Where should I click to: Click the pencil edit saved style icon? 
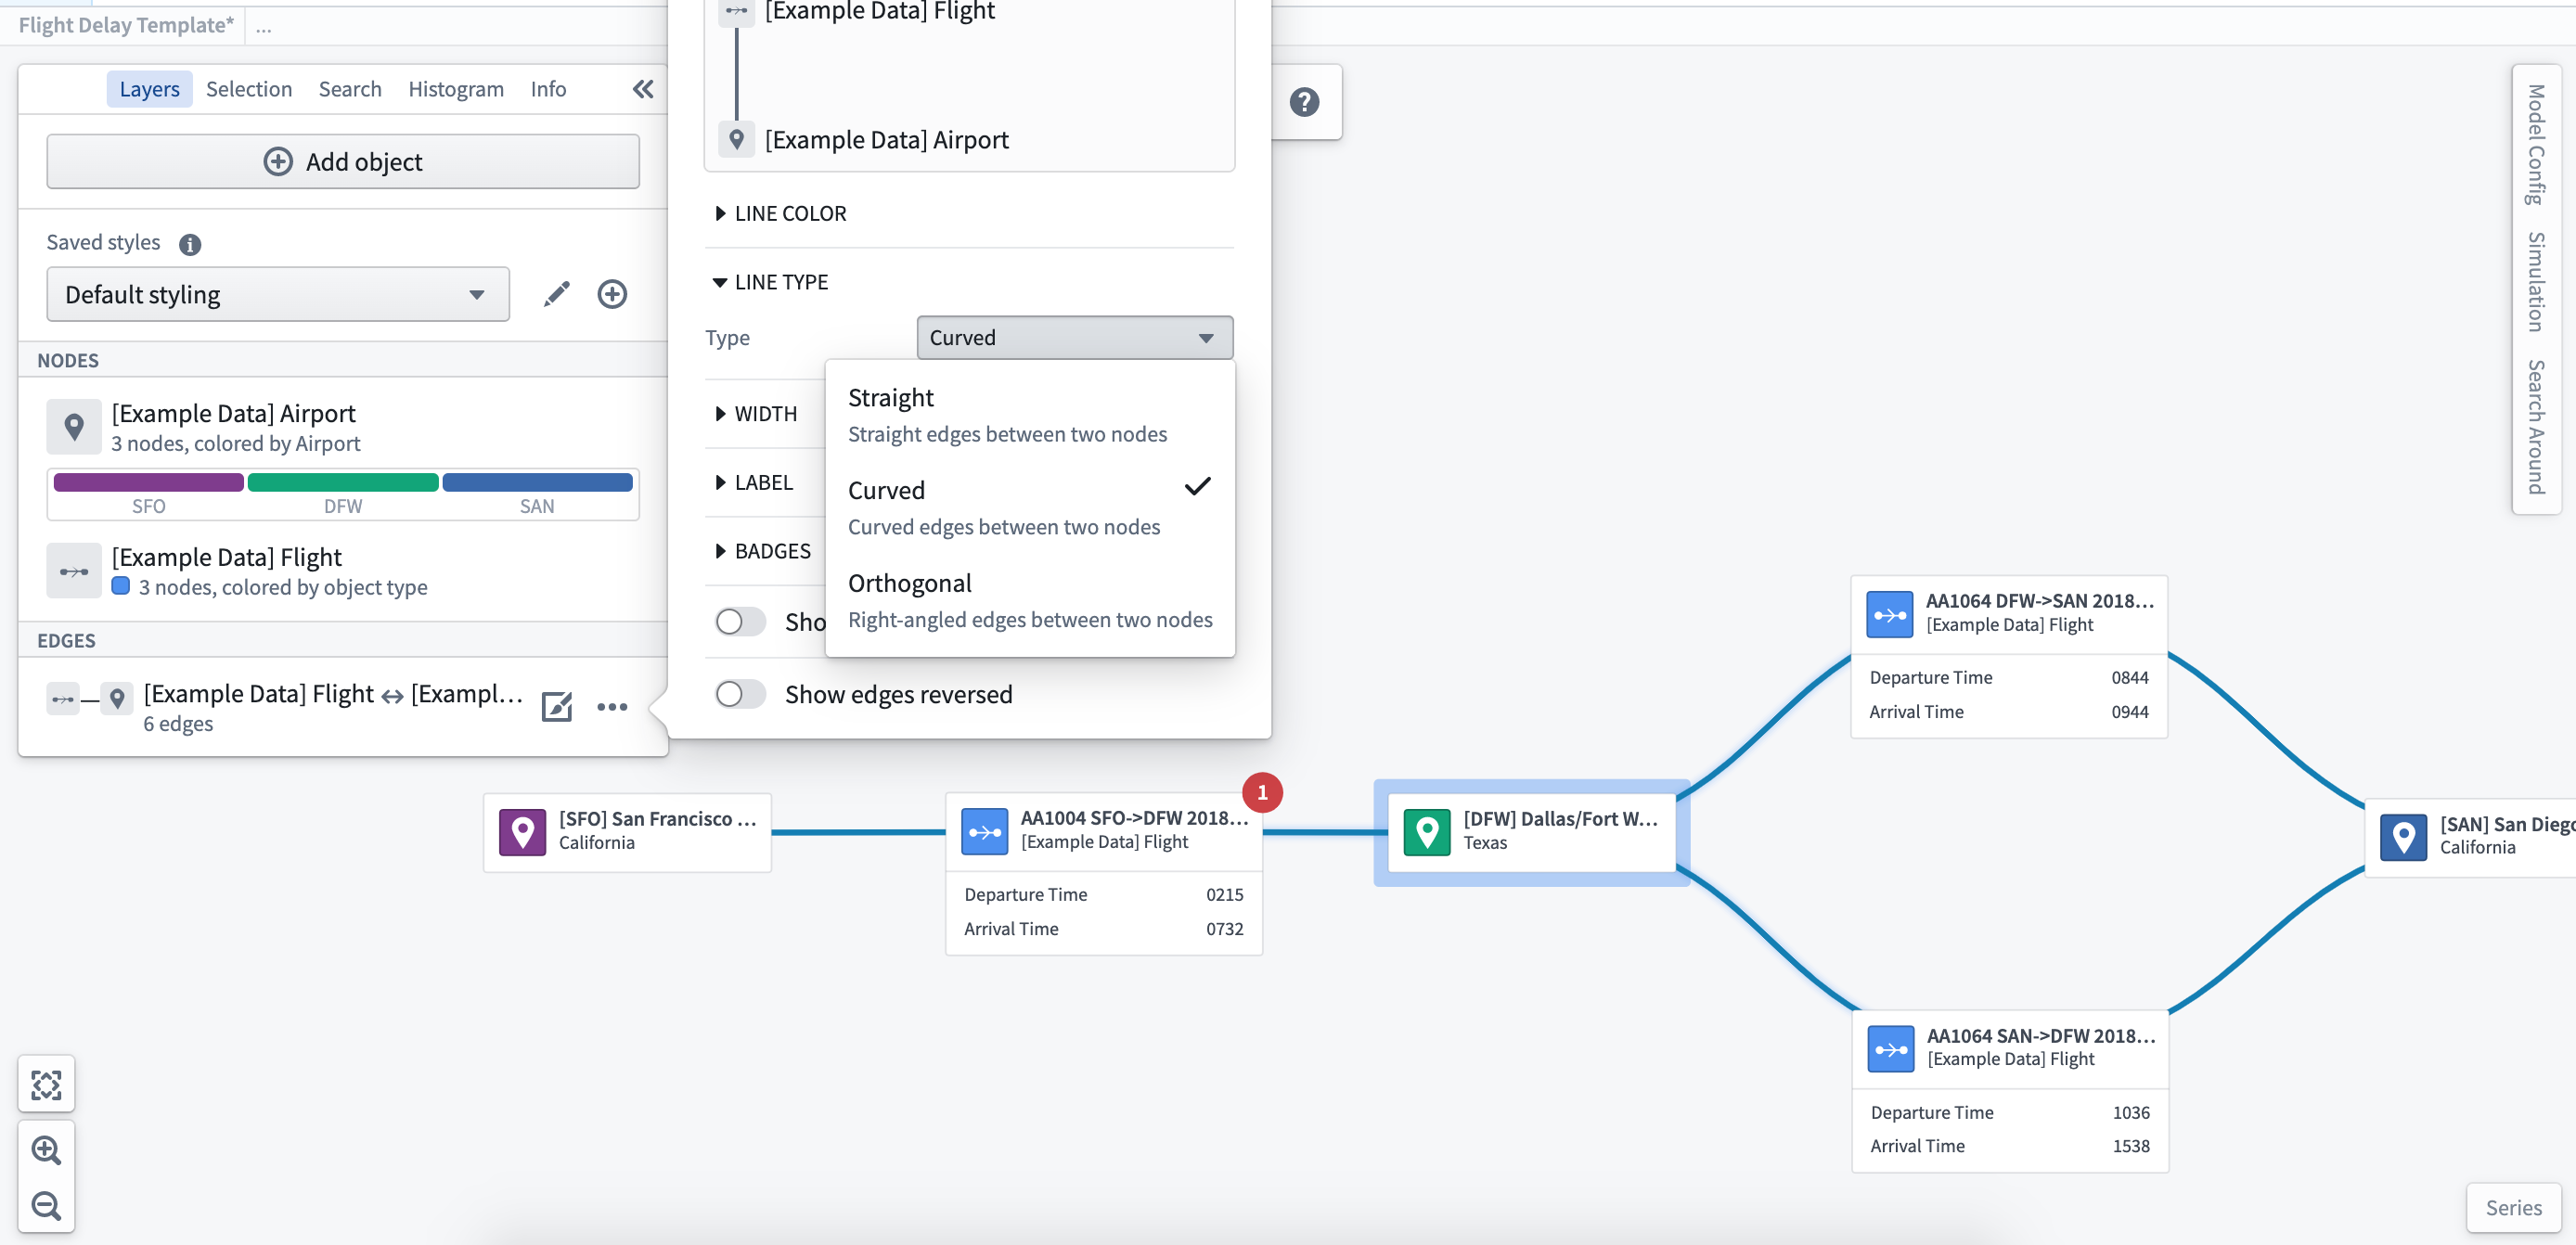(557, 294)
